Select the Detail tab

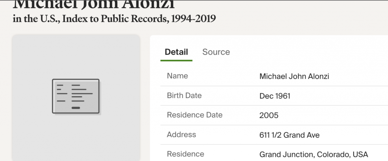pyautogui.click(x=176, y=52)
